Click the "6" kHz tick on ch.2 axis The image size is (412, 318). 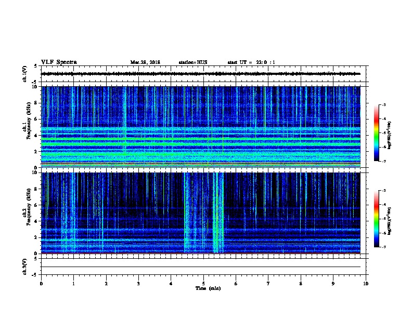[36, 205]
